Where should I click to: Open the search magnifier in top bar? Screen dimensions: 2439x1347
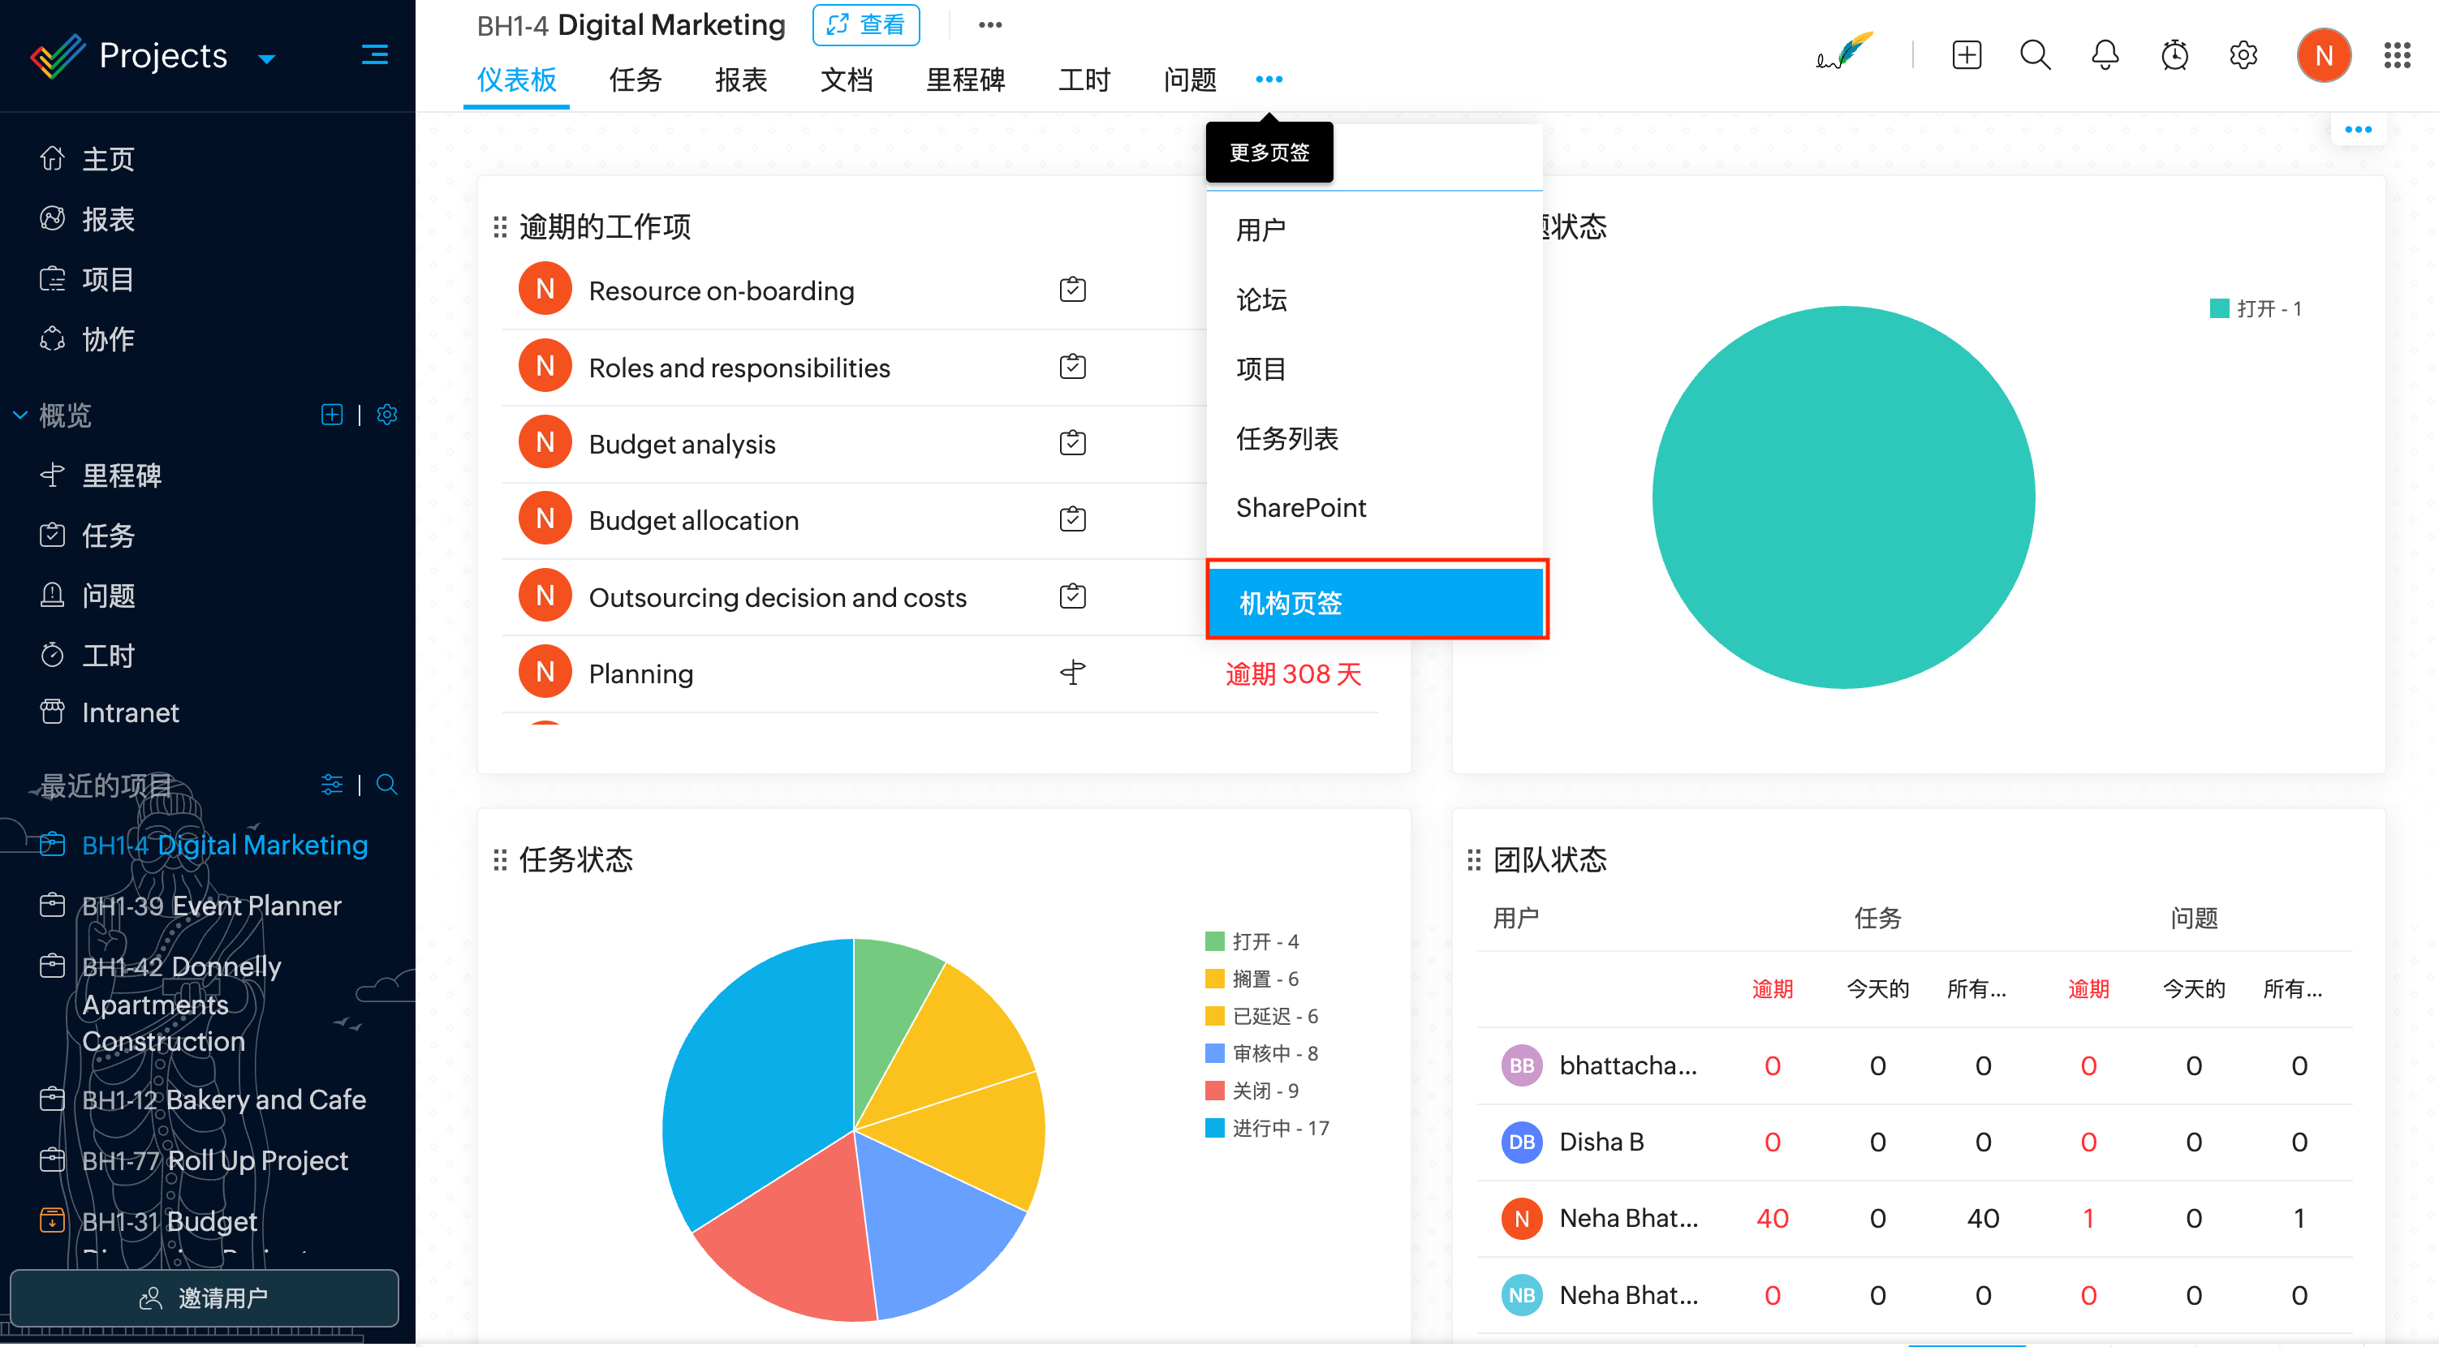[2035, 55]
